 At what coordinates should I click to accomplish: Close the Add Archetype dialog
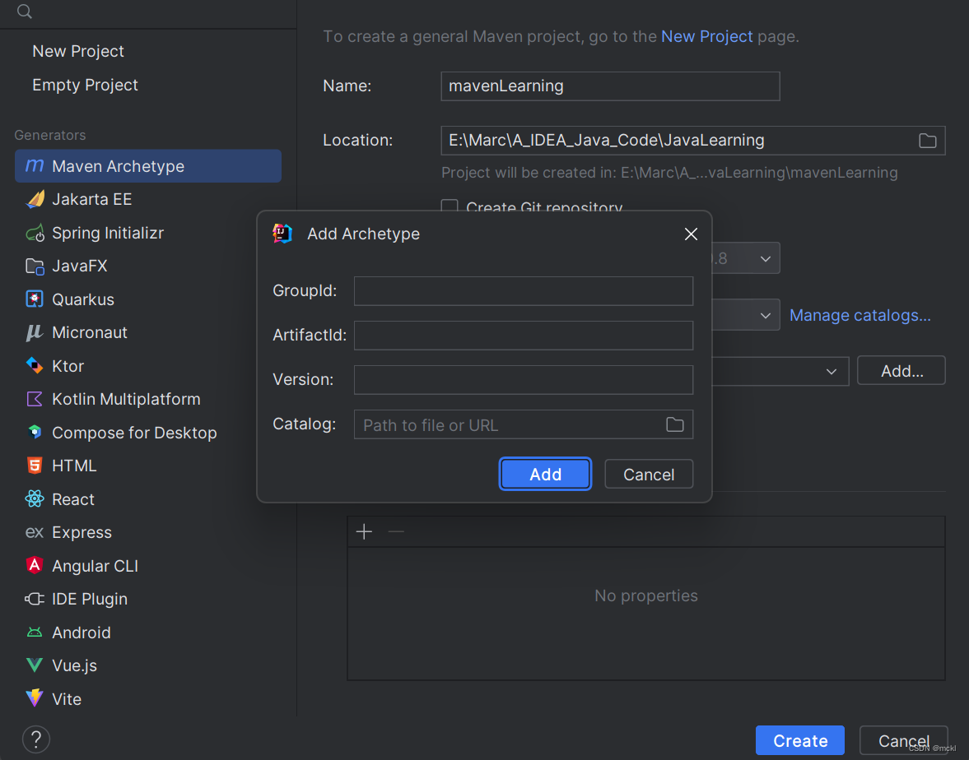691,234
